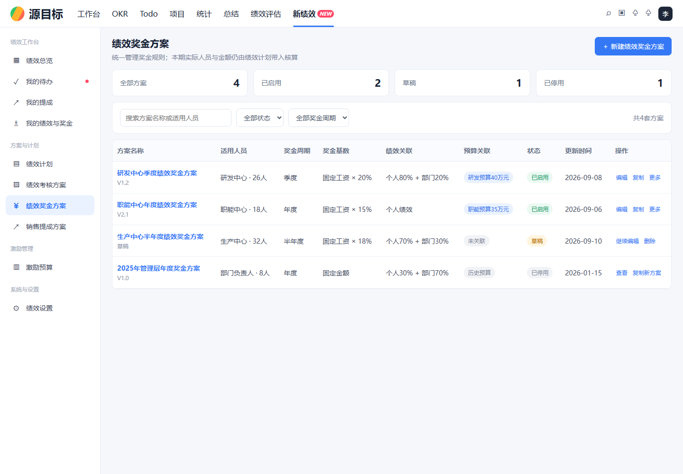Image resolution: width=683 pixels, height=474 pixels.
Task: Open the 全部状态 dropdown
Action: click(260, 118)
